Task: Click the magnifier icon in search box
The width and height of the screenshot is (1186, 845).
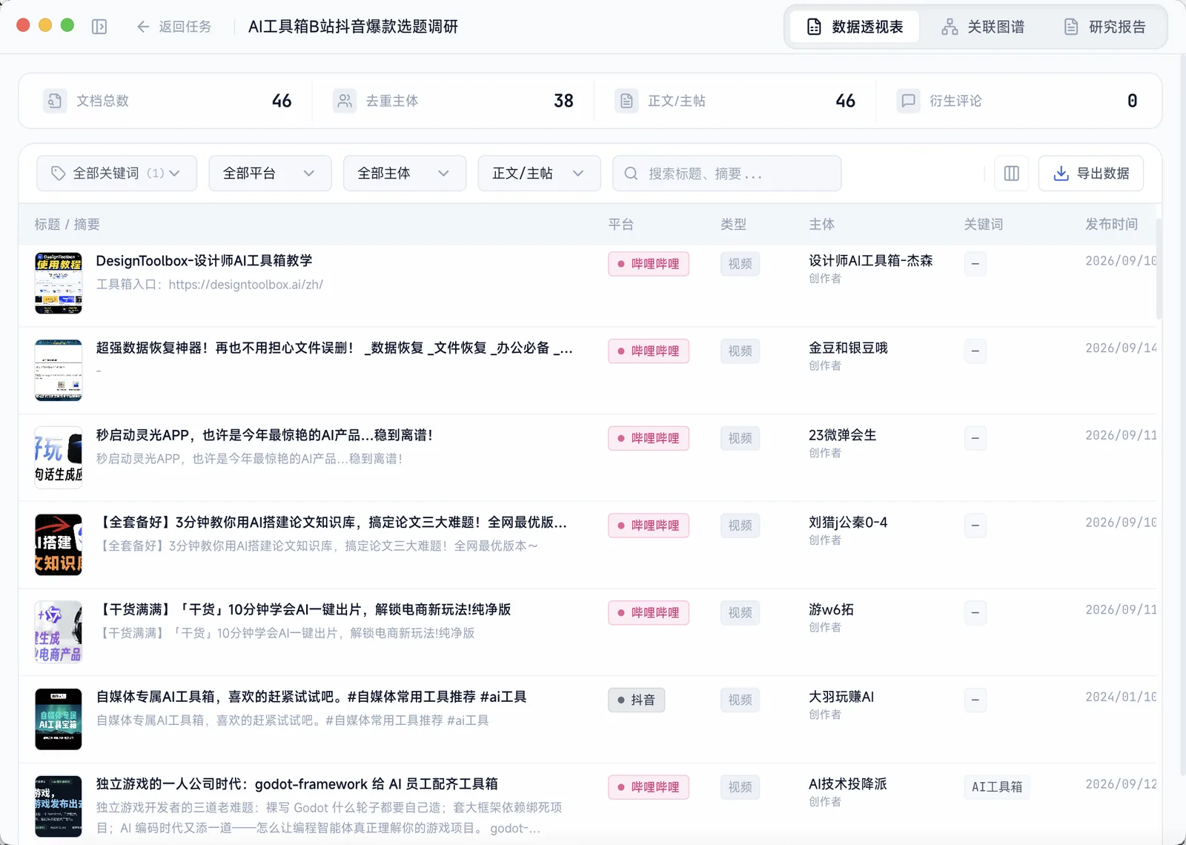Action: coord(631,173)
